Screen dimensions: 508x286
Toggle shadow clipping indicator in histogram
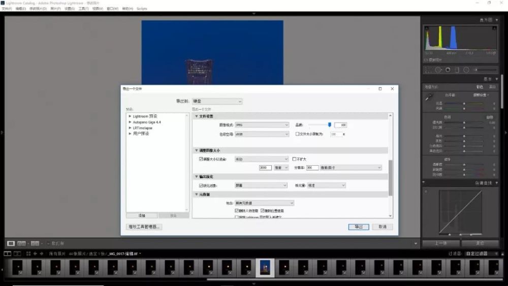(427, 28)
